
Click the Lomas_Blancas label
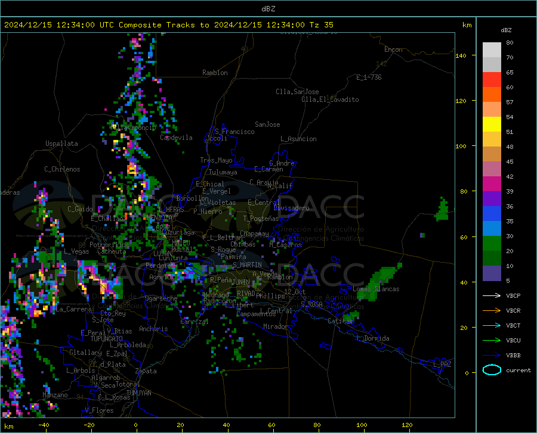(x=376, y=289)
